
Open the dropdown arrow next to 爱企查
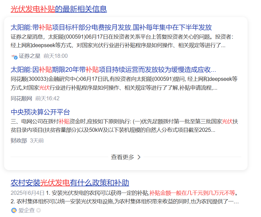tap(38, 210)
